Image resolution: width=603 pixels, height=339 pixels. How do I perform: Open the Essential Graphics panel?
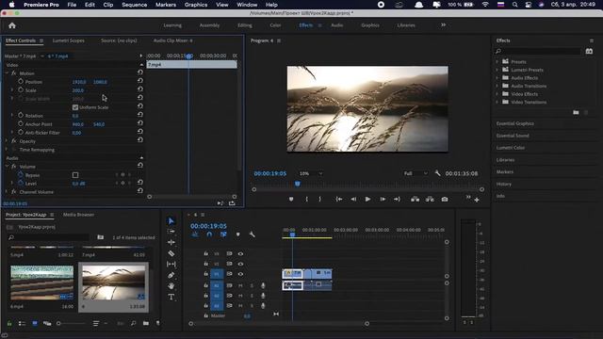pos(515,123)
